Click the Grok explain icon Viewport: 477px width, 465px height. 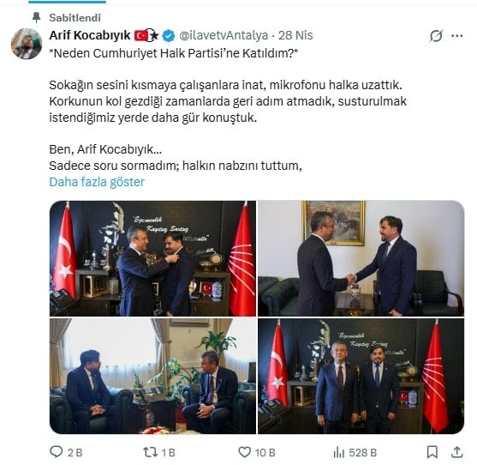click(436, 36)
